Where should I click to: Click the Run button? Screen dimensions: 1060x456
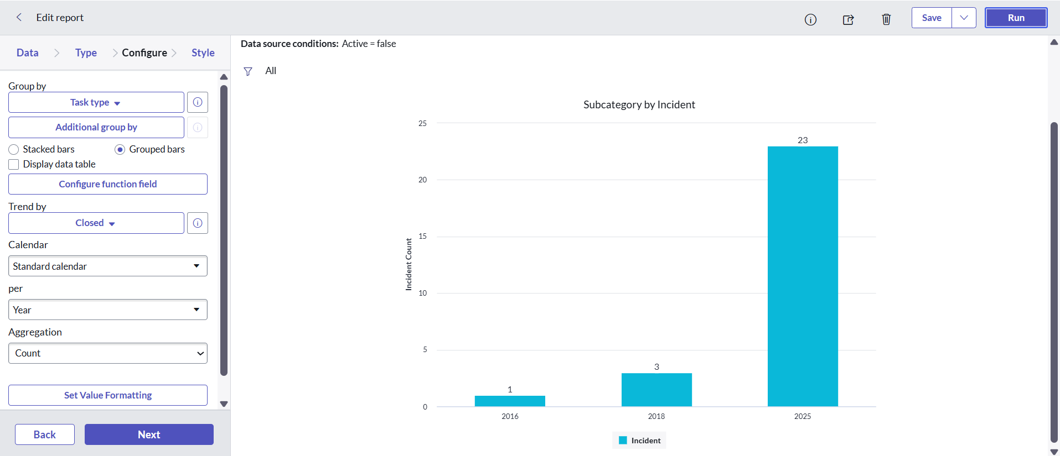click(1016, 18)
